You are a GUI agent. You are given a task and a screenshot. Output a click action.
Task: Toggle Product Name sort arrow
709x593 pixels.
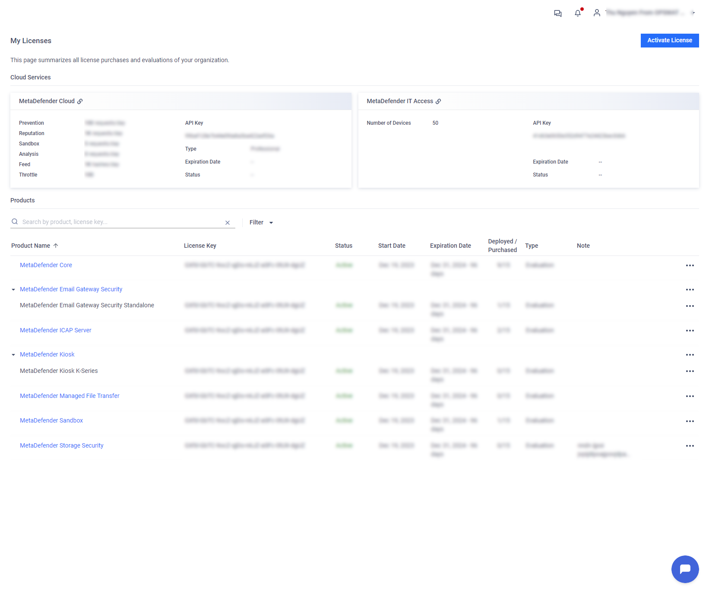56,246
